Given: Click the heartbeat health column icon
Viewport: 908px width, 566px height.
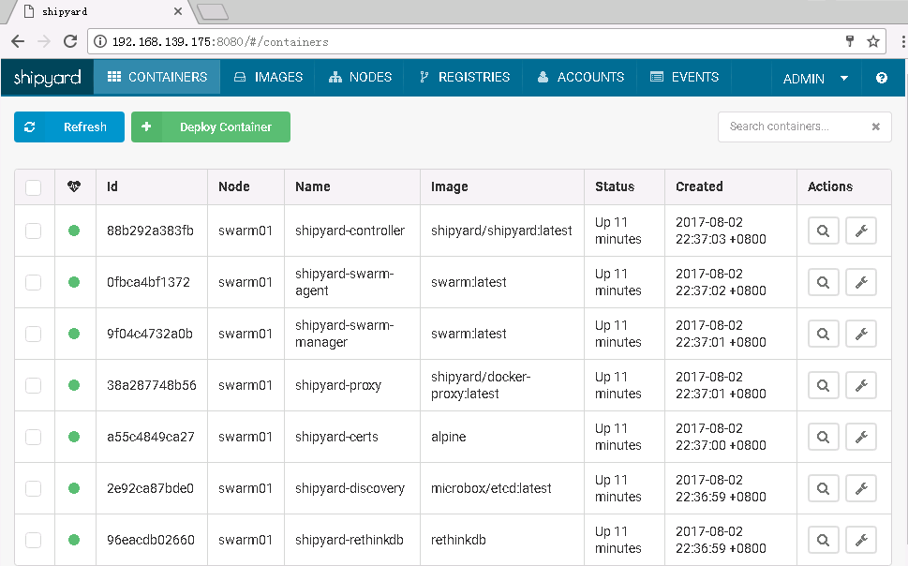Looking at the screenshot, I should [x=74, y=186].
